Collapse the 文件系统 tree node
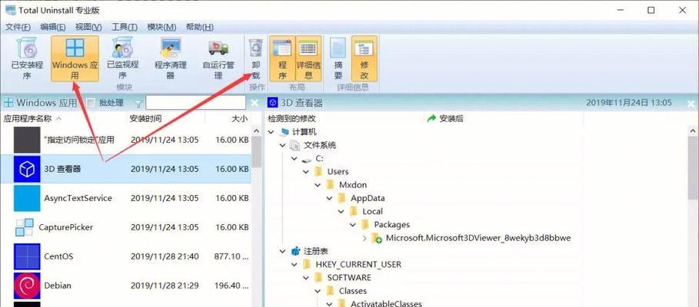The image size is (699, 307). pyautogui.click(x=283, y=146)
